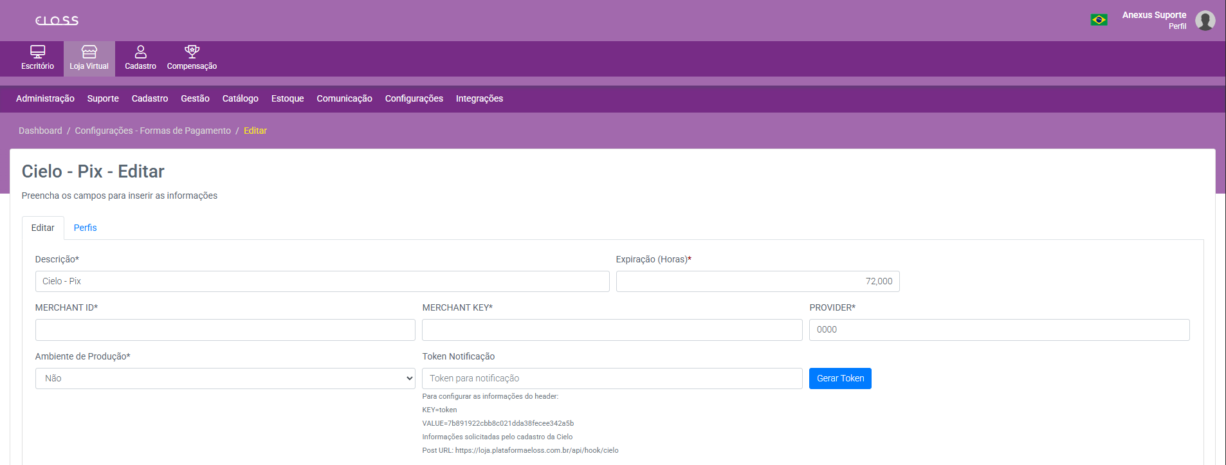Image resolution: width=1226 pixels, height=465 pixels.
Task: Focus the Token para notificação field
Action: pos(612,378)
